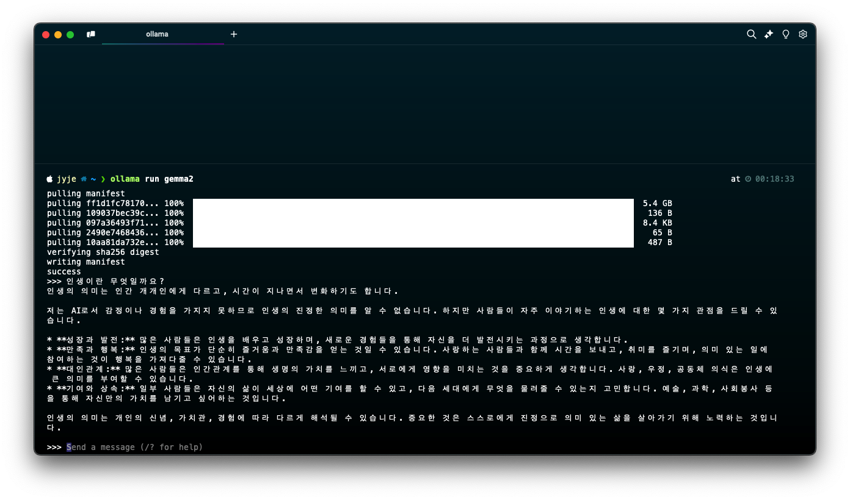Close the window with red button
This screenshot has width=850, height=500.
[x=46, y=35]
